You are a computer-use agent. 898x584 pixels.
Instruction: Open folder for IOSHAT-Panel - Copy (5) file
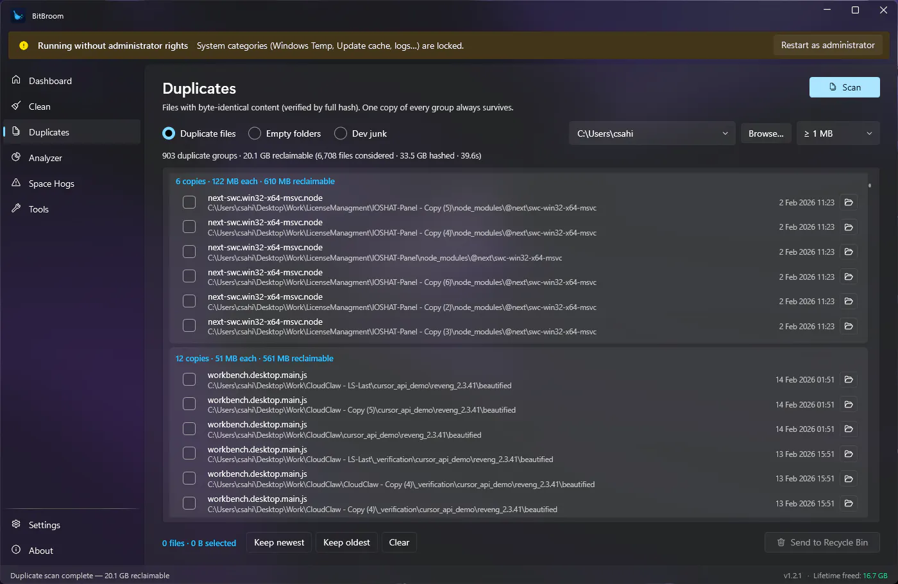849,202
